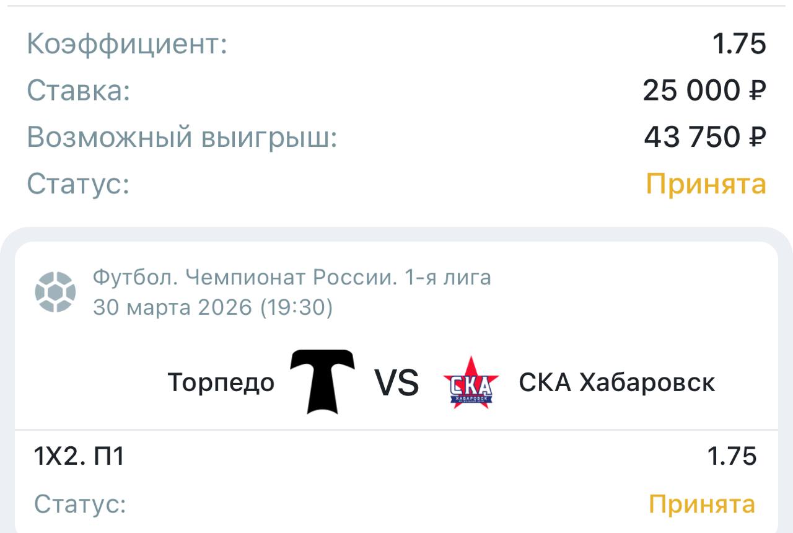This screenshot has width=793, height=533.
Task: Click the Статус label in the summary
Action: [78, 183]
